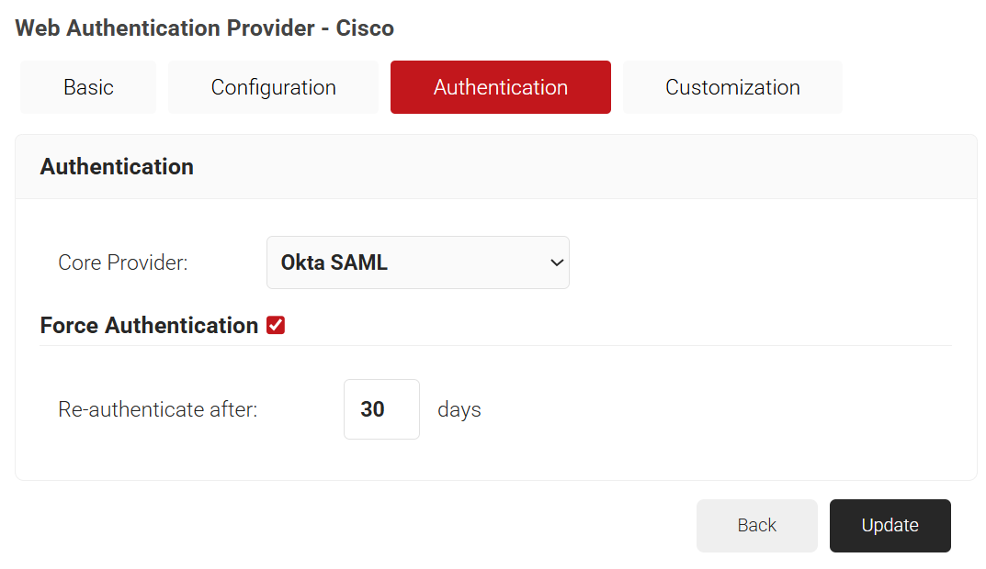Select the red Authentication tab
This screenshot has width=986, height=569.
pos(500,87)
